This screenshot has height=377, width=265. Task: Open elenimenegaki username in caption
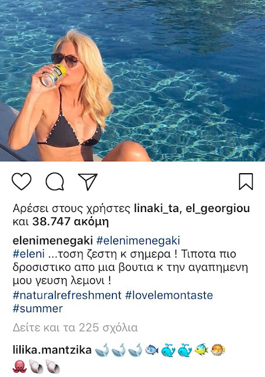coord(52,241)
